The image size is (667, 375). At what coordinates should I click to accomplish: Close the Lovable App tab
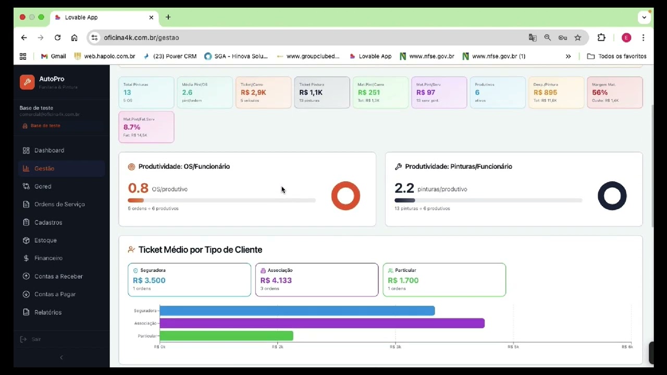click(151, 17)
